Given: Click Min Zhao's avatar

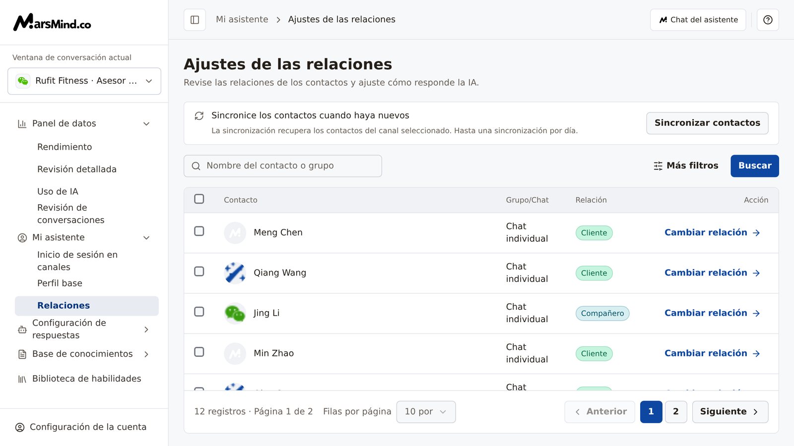Looking at the screenshot, I should click(x=235, y=353).
